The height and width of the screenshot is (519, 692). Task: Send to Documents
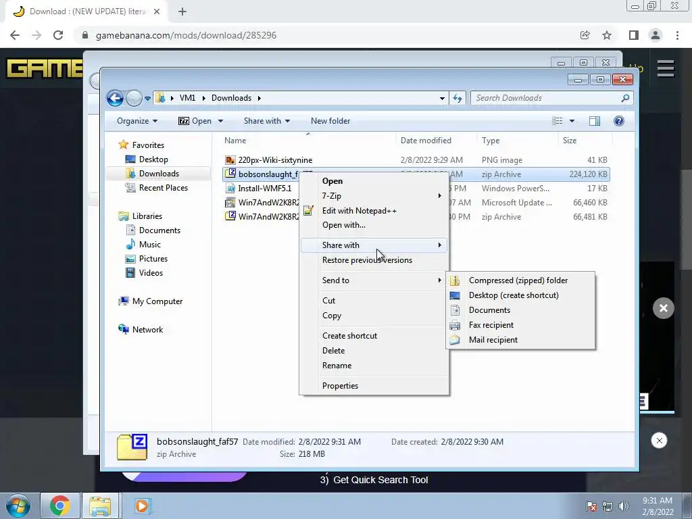(x=520, y=310)
